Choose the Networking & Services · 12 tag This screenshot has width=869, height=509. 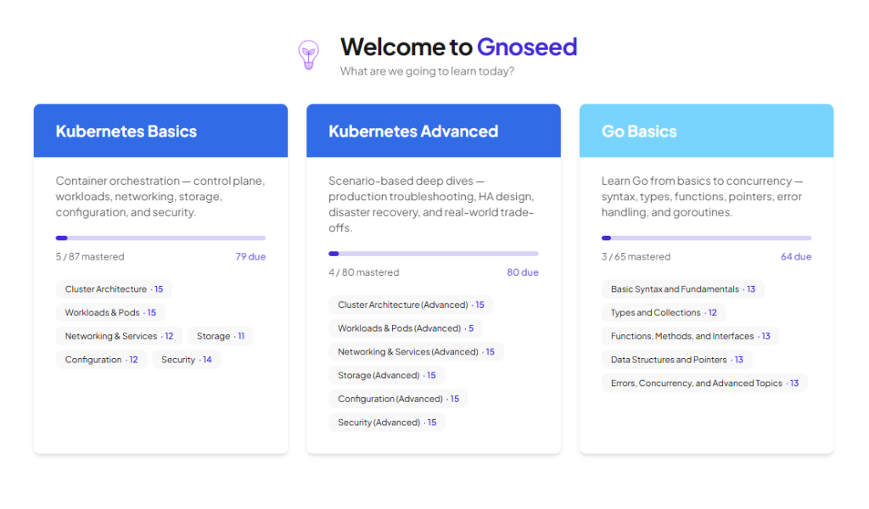(x=119, y=336)
